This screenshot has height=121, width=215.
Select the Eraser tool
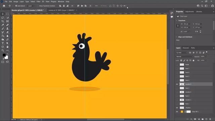point(7,32)
